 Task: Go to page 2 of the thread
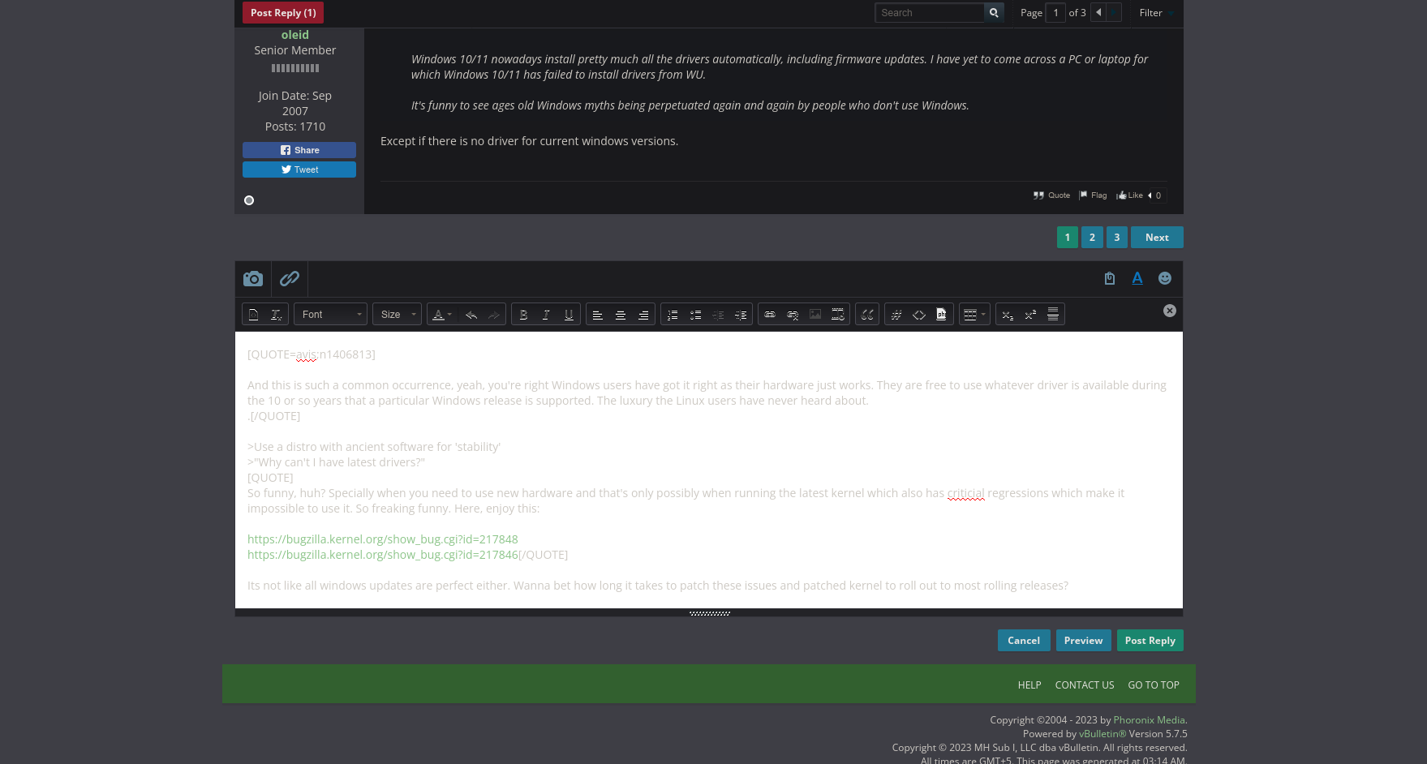tap(1092, 237)
